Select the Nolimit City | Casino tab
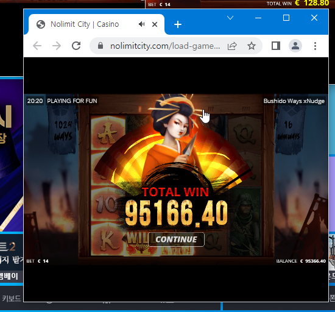Screen dimensions: 335x312 point(85,24)
